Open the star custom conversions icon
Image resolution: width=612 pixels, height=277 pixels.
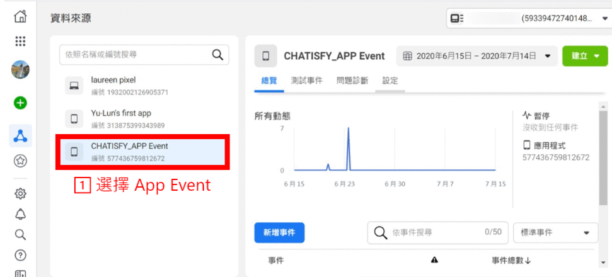click(x=20, y=161)
